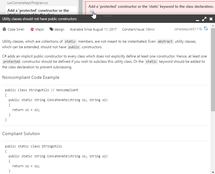Screen dimensions: 215x174
Task: Click the scrollbar down arrow
Action: coord(213,172)
